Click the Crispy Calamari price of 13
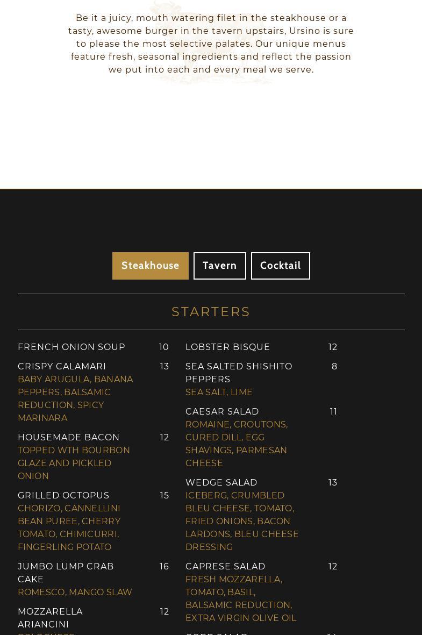 (x=164, y=367)
